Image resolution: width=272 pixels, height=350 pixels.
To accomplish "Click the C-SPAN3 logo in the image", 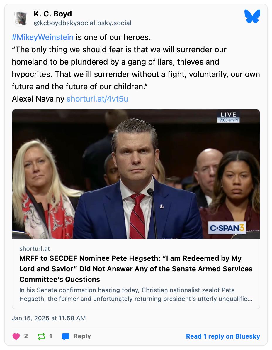I will point(227,228).
